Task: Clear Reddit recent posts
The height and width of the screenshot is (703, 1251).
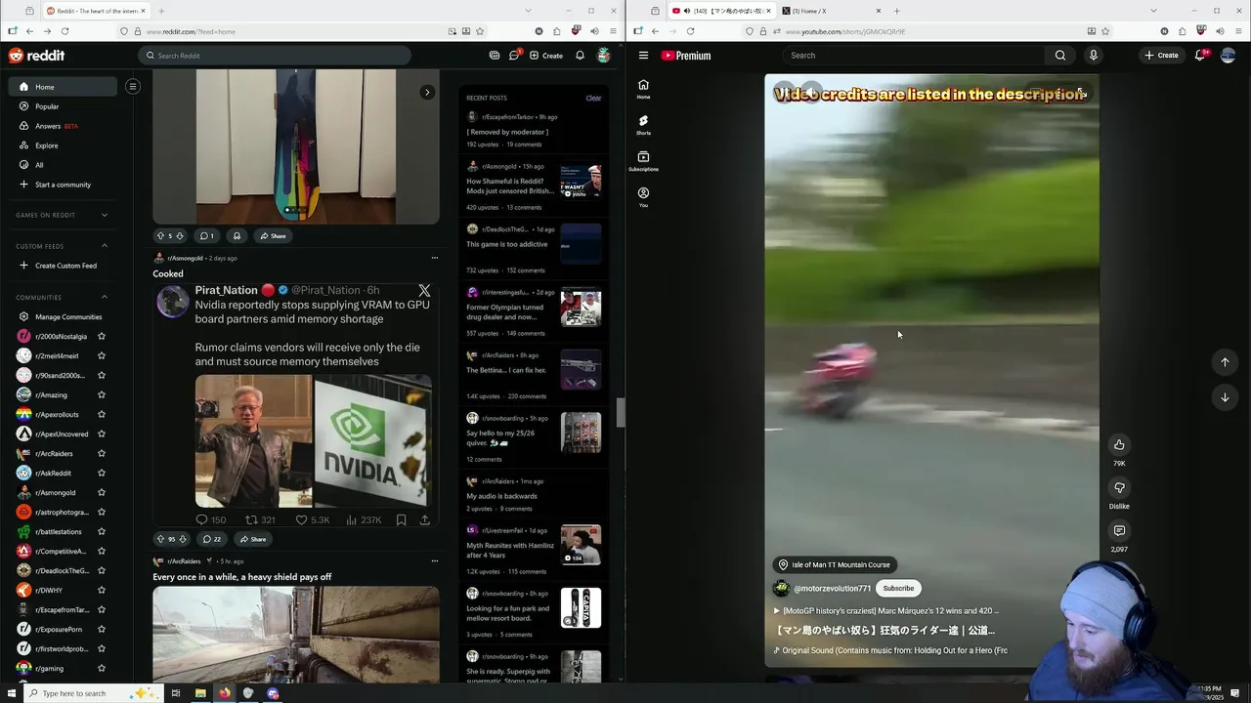Action: 593,98
